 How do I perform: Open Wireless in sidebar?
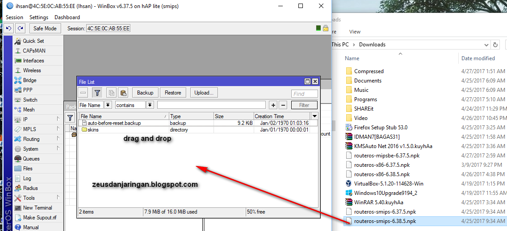(x=32, y=70)
